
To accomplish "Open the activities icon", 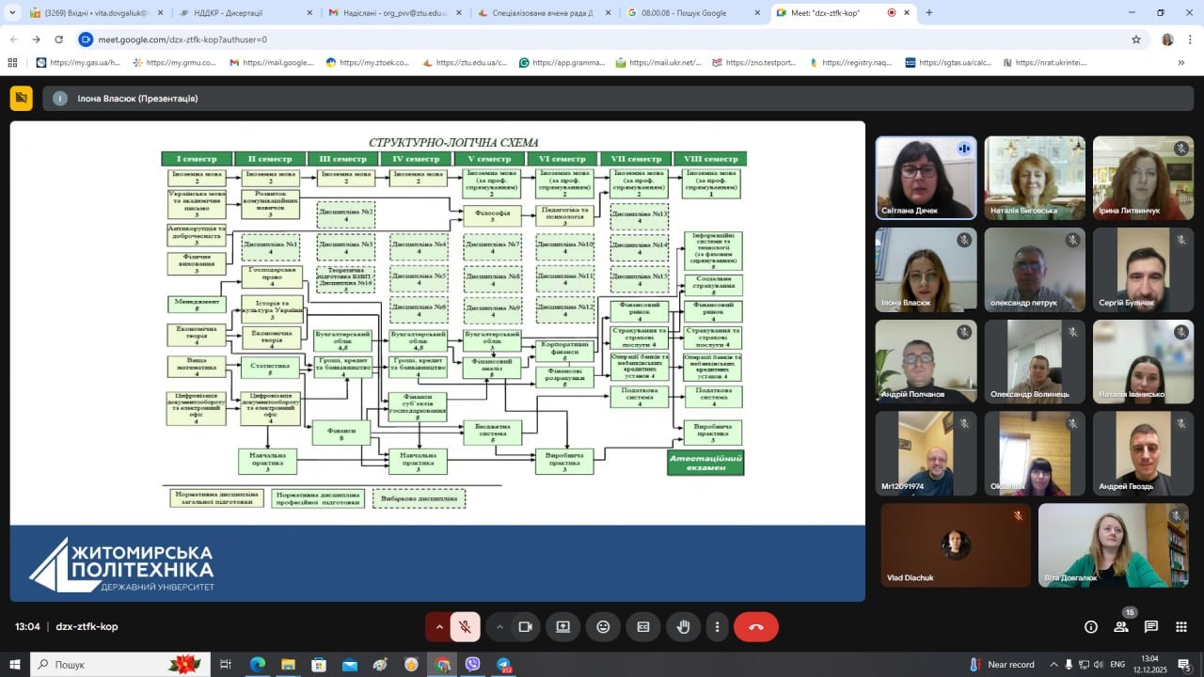I will tap(1181, 627).
